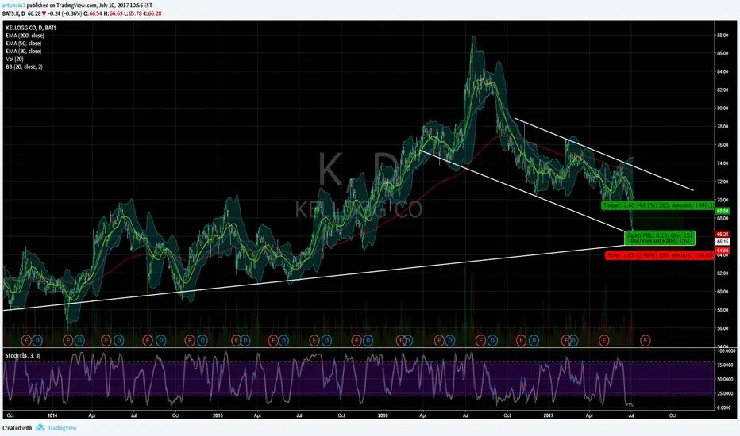This screenshot has width=740, height=436.
Task: Select the KELLOGG CO, D, BATS legend title
Action: point(31,28)
